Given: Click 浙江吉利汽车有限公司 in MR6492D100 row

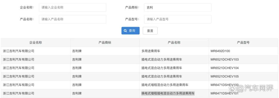Looking at the screenshot, I should click(x=19, y=51).
